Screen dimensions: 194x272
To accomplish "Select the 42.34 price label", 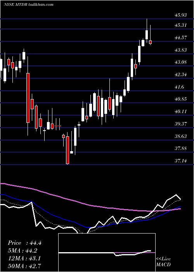I will click(181, 75).
